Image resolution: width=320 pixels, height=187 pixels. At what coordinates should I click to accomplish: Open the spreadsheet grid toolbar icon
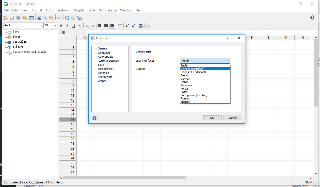[31, 18]
